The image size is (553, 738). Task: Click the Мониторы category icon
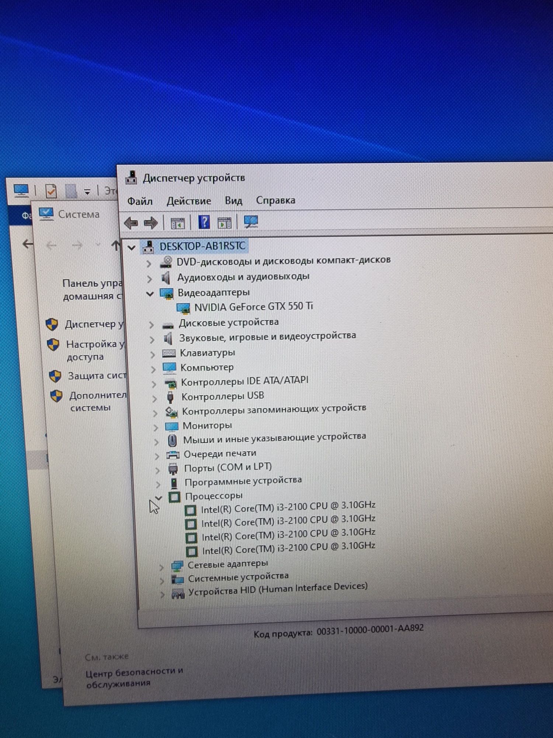171,427
